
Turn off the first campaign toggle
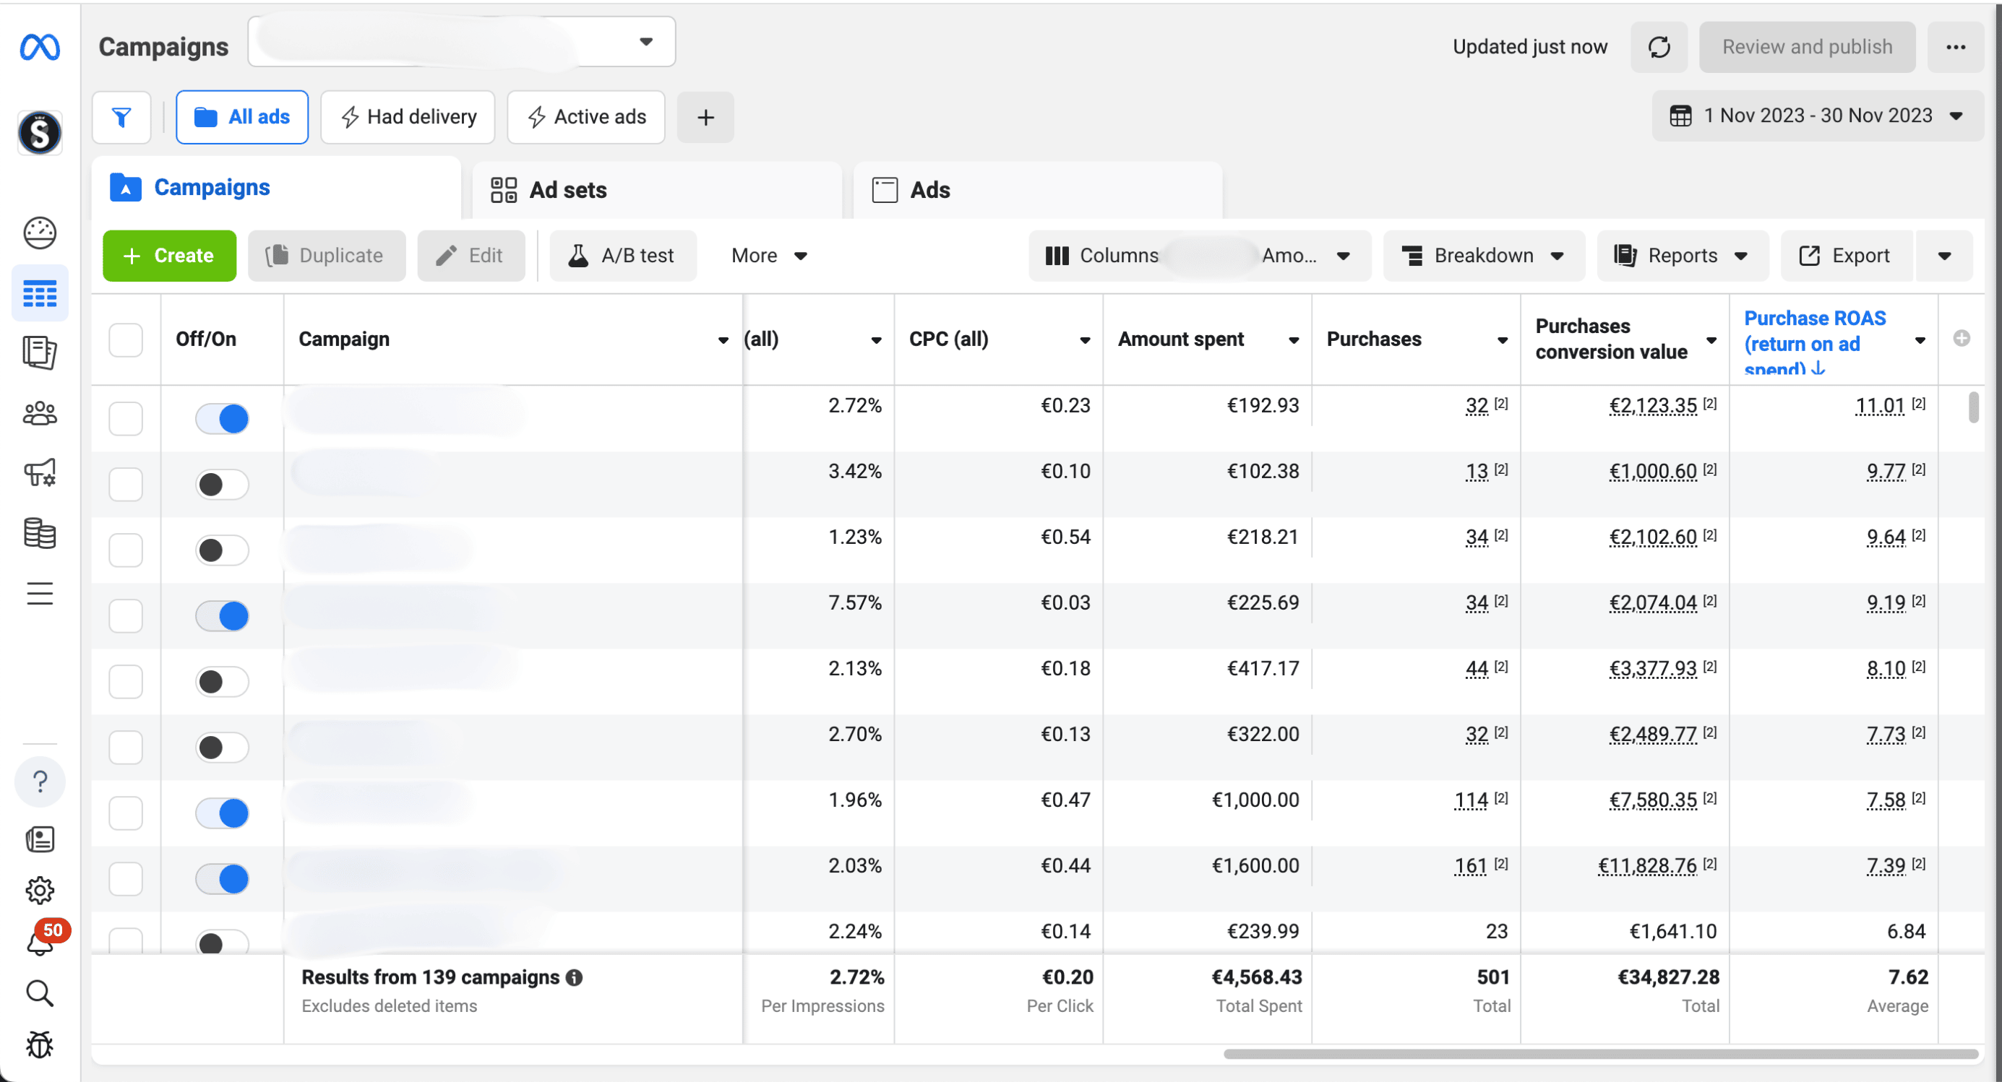tap(223, 419)
